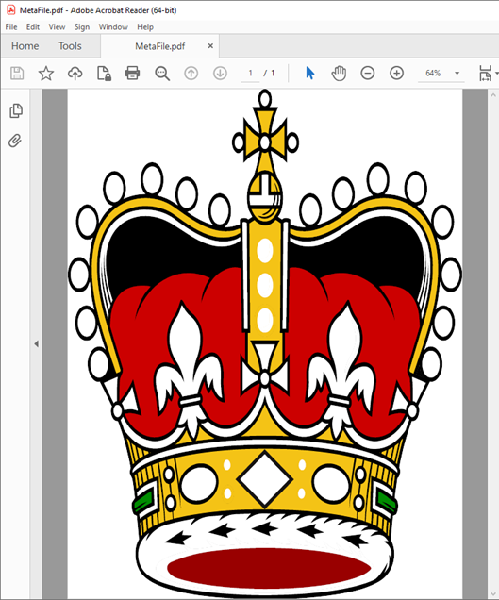The width and height of the screenshot is (499, 600).
Task: Show the Attachments paperclip panel
Action: pyautogui.click(x=15, y=141)
